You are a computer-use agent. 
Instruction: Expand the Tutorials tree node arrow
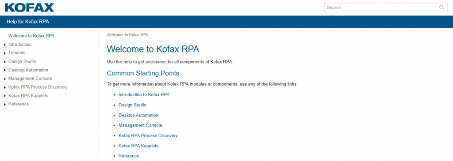point(5,53)
